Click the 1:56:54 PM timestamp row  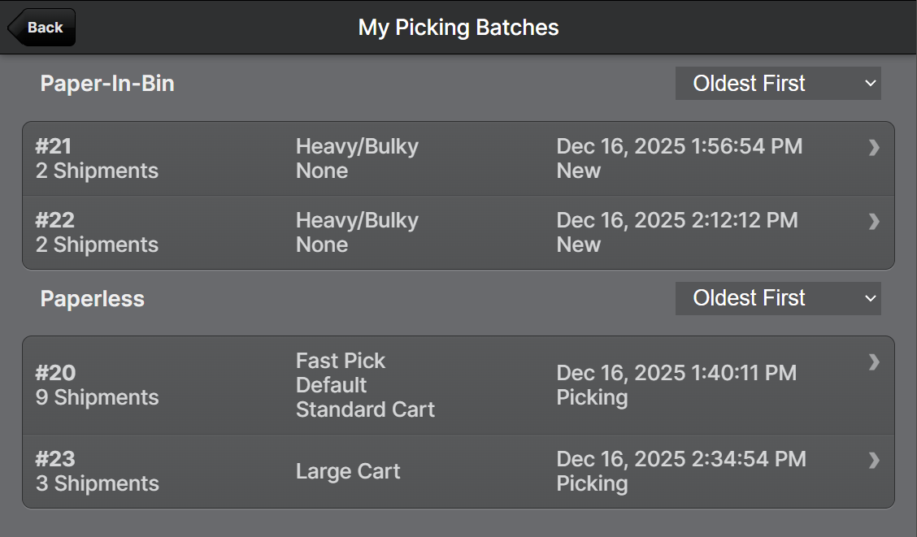(x=679, y=147)
